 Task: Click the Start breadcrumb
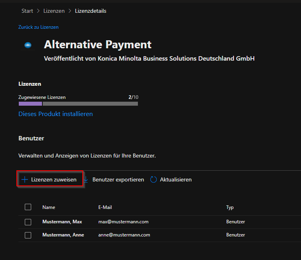(x=27, y=11)
